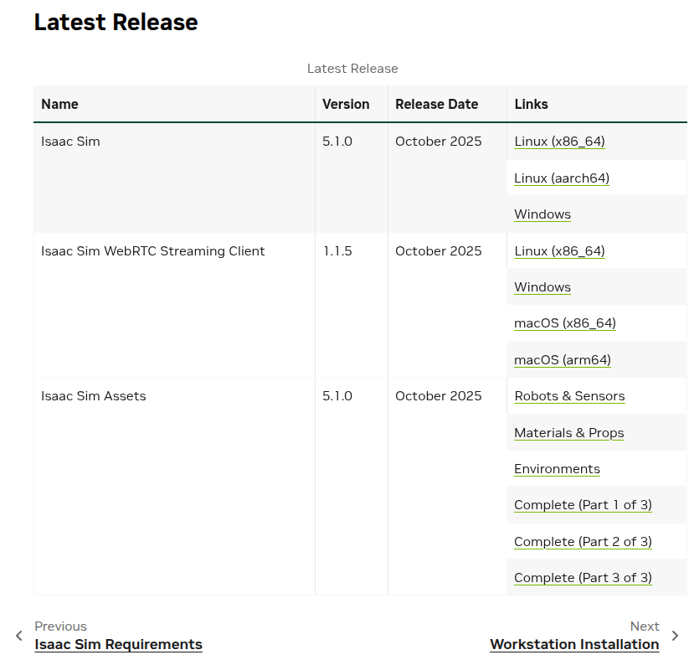Select the version 1.1.5 cell

[351, 305]
